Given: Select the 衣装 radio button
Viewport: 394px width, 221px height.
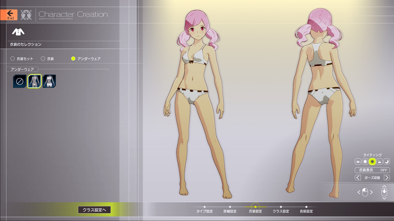Looking at the screenshot, I should point(43,59).
